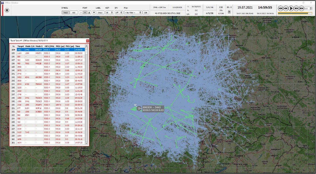This screenshot has width=316, height=174.
Task: Sort by the Target column header
Action: click(21, 46)
